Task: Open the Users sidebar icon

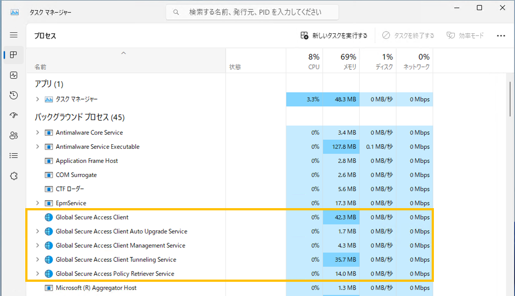Action: click(x=14, y=135)
